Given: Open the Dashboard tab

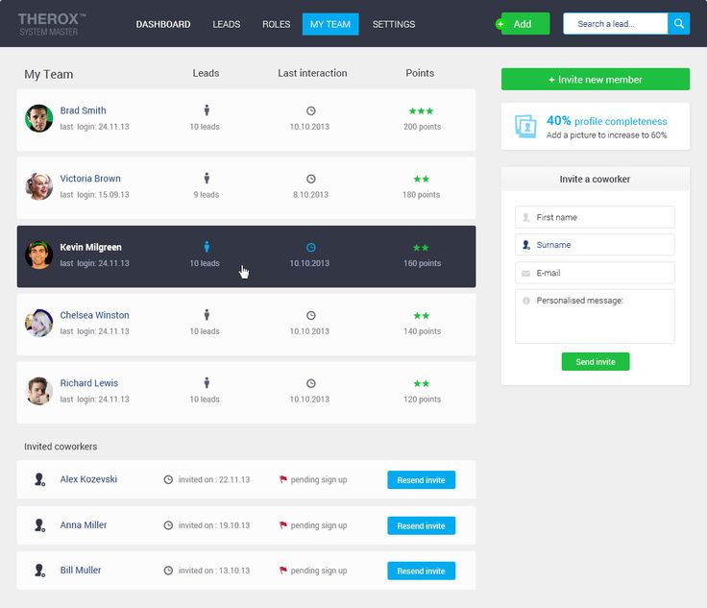Looking at the screenshot, I should coord(163,24).
